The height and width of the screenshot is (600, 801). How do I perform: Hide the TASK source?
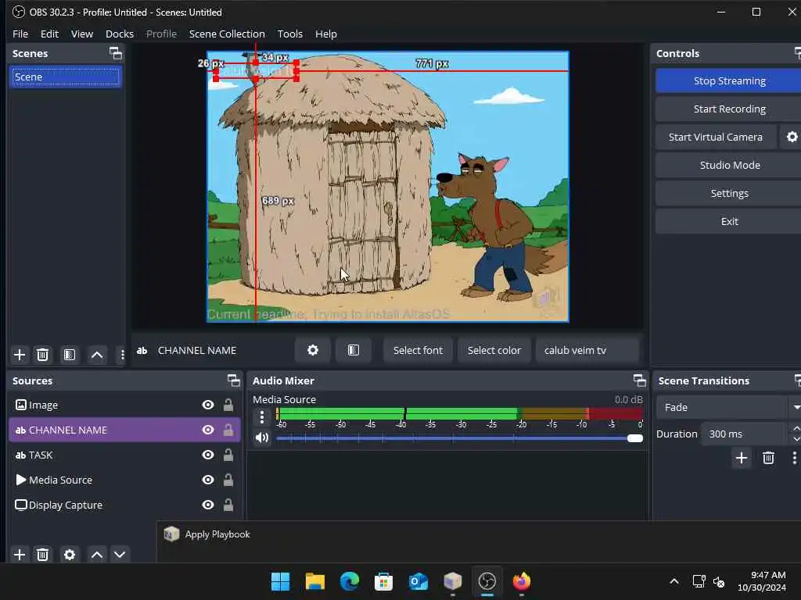pos(208,455)
